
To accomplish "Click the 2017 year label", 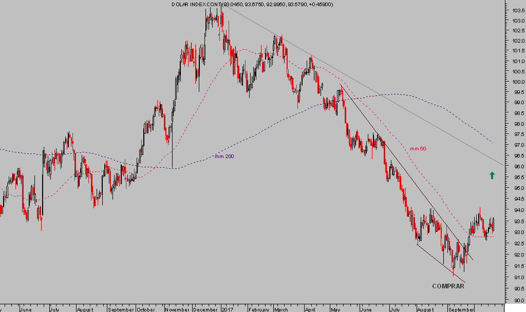I will tap(227, 309).
